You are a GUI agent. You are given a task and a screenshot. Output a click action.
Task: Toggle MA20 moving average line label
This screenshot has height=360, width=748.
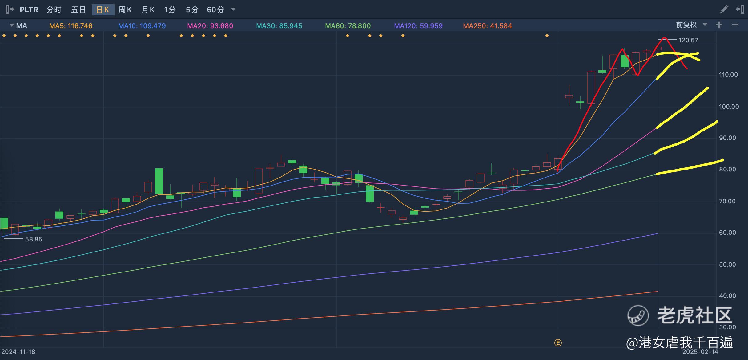click(210, 26)
